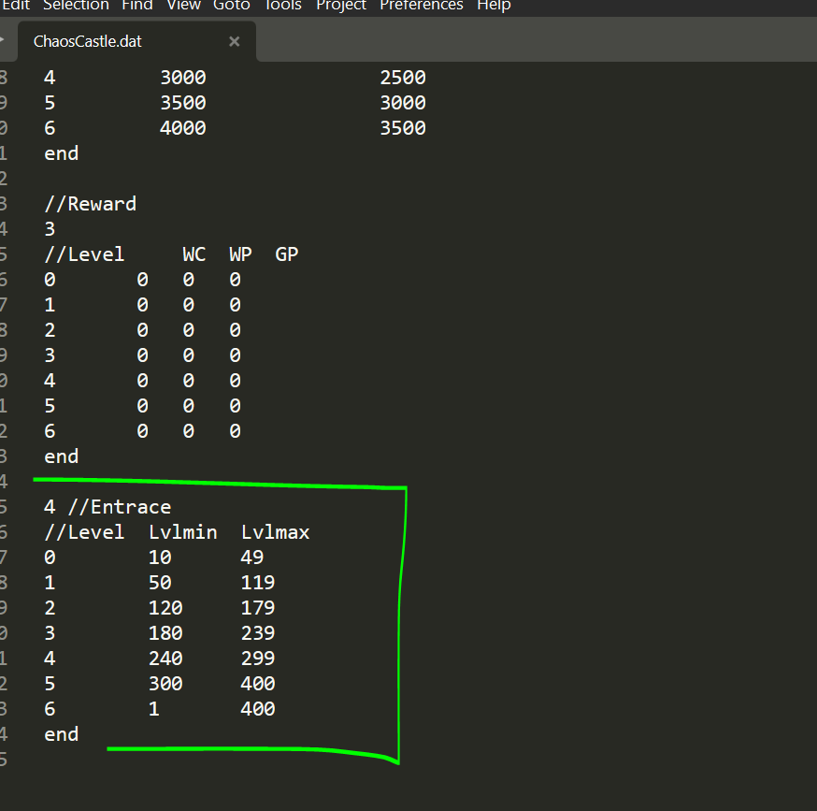Close the ChaosCastle.dat tab

pos(234,41)
